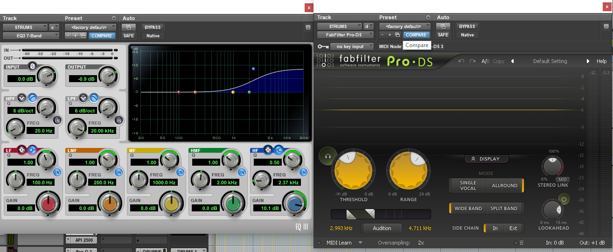Select the HPF high-pass filter type icon
The height and width of the screenshot is (252, 613).
pos(33,98)
